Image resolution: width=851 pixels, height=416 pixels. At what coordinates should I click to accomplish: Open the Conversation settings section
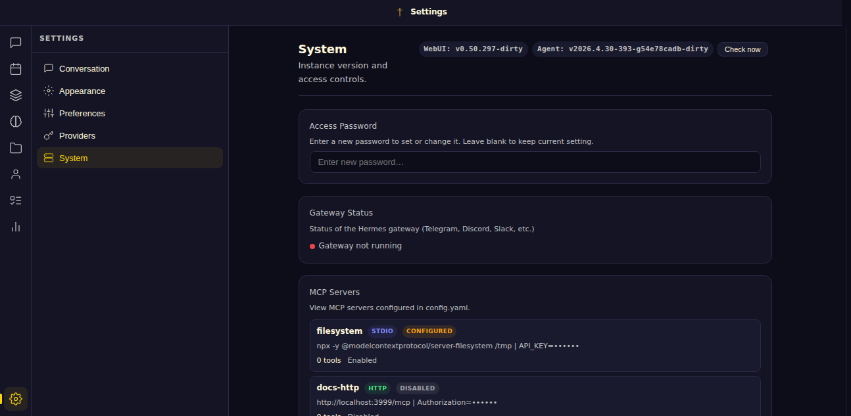pyautogui.click(x=130, y=68)
